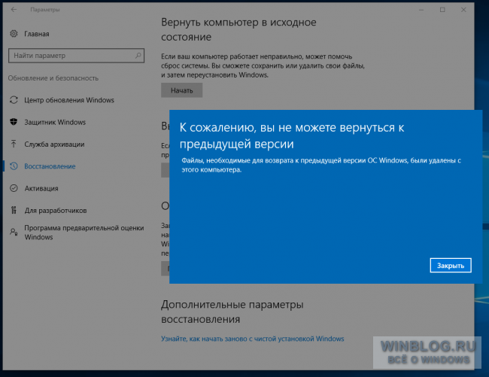The height and width of the screenshot is (377, 489).
Task: Click Главная label in sidebar
Action: click(37, 34)
